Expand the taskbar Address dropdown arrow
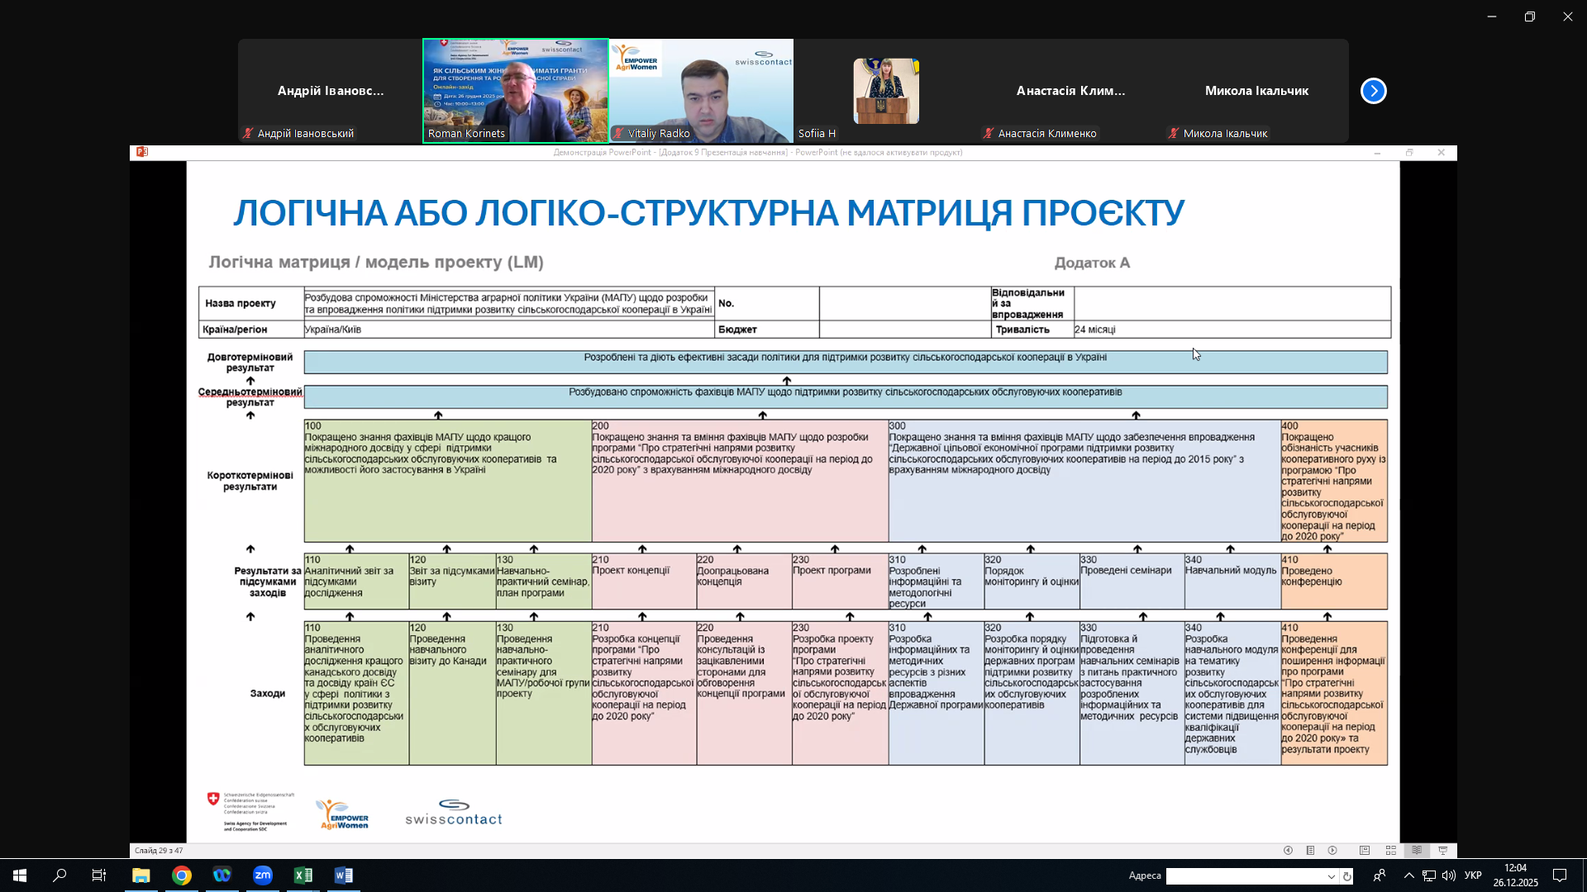 coord(1331,876)
